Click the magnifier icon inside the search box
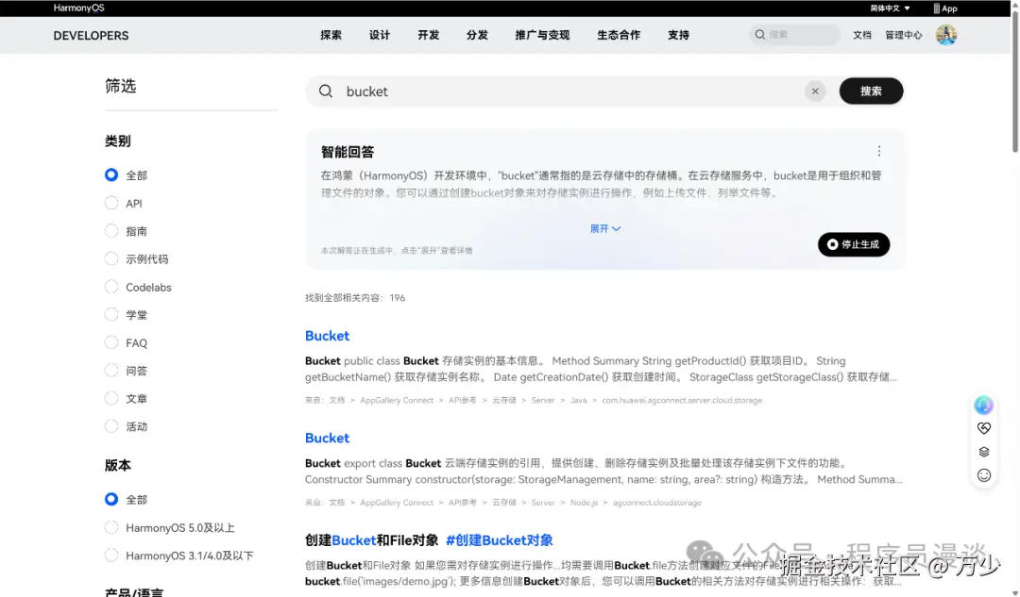 click(326, 91)
